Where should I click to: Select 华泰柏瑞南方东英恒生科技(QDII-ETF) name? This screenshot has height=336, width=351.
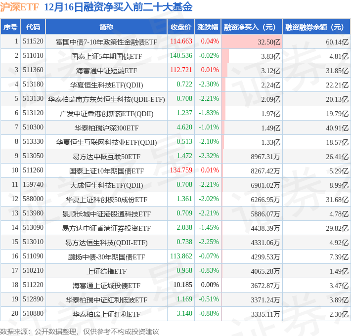[x=106, y=99]
